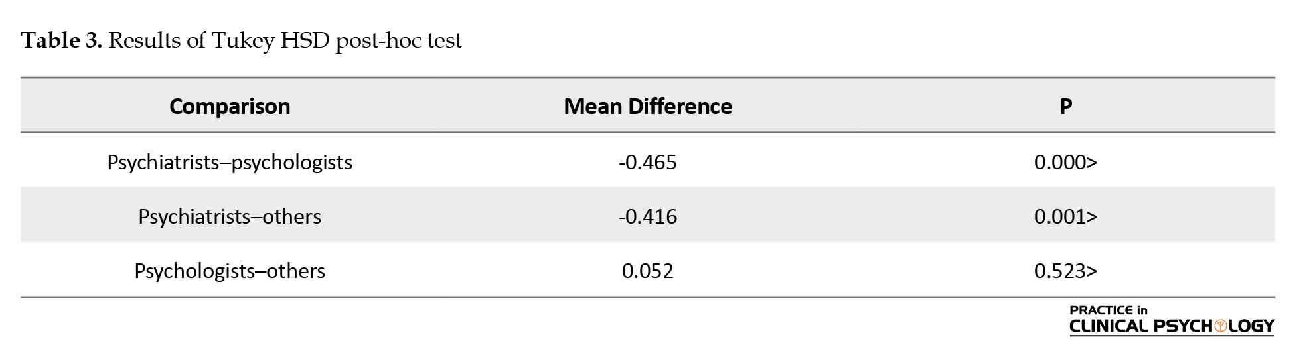This screenshot has width=1311, height=343.
Task: Click the orange emblem in the PSYCHOLOGY logo
Action: point(1220,326)
